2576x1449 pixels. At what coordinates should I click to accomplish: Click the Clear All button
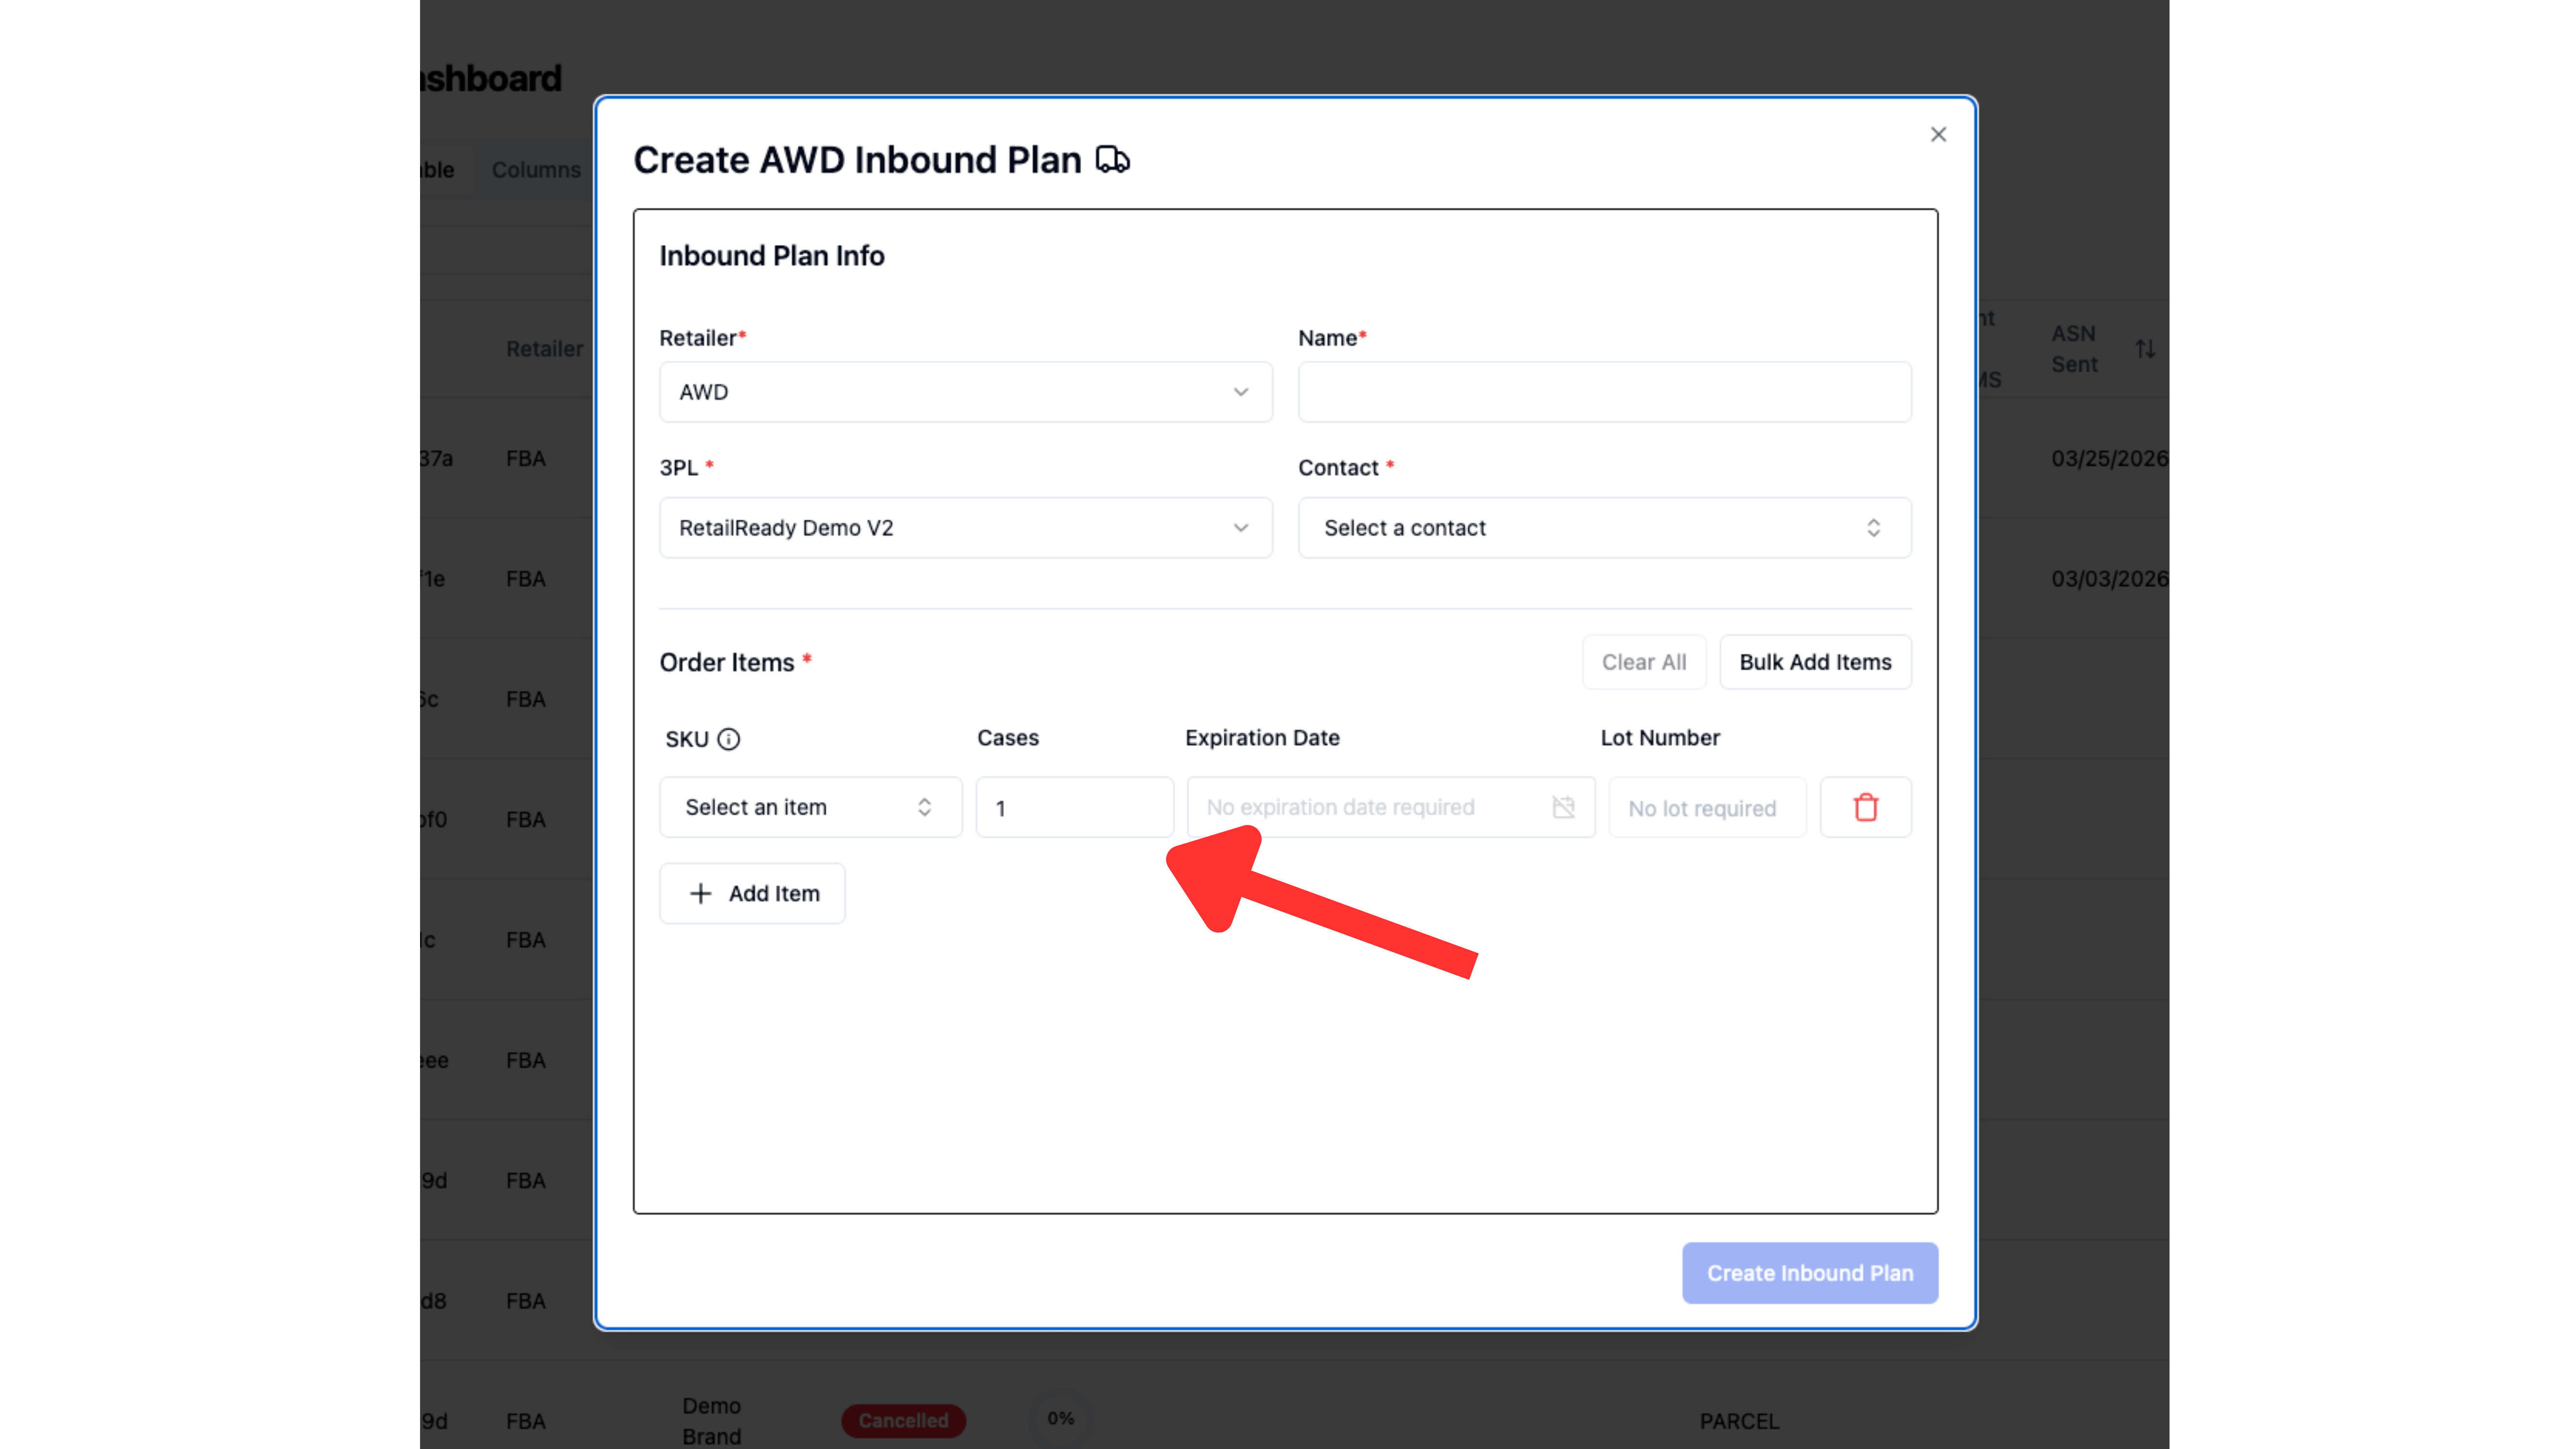(1644, 662)
